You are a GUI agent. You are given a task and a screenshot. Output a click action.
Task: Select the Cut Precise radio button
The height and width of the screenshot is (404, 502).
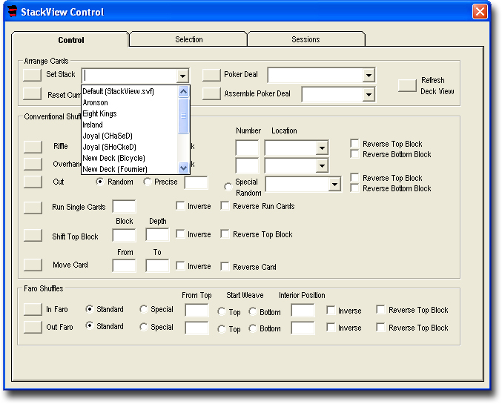[x=148, y=182]
